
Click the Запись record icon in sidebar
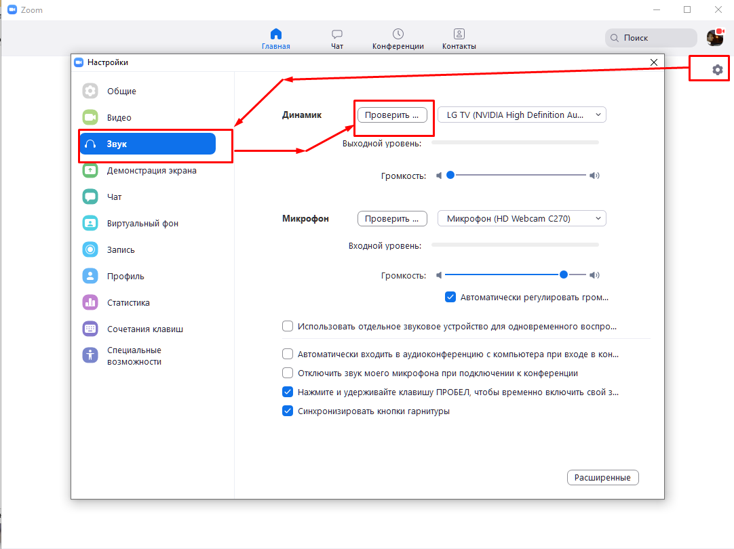(x=90, y=249)
